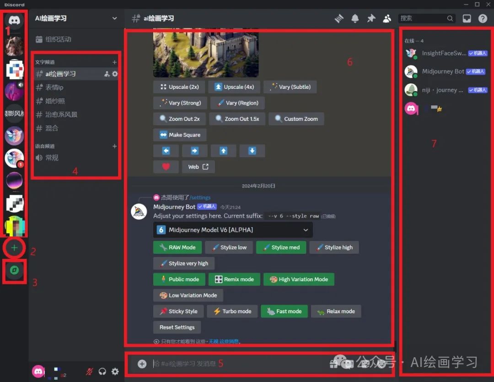The width and height of the screenshot is (494, 382).
Task: Expand the AI绘画学习 server menu chevron
Action: coord(115,18)
